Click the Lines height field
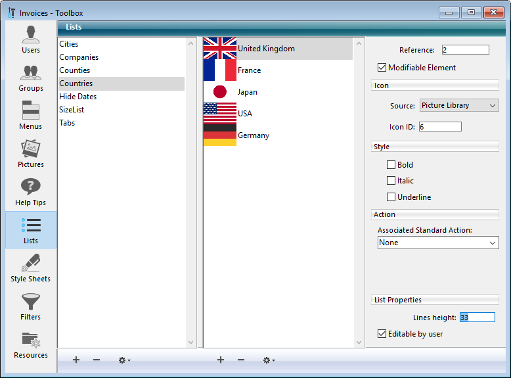This screenshot has height=378, width=511. (x=477, y=318)
